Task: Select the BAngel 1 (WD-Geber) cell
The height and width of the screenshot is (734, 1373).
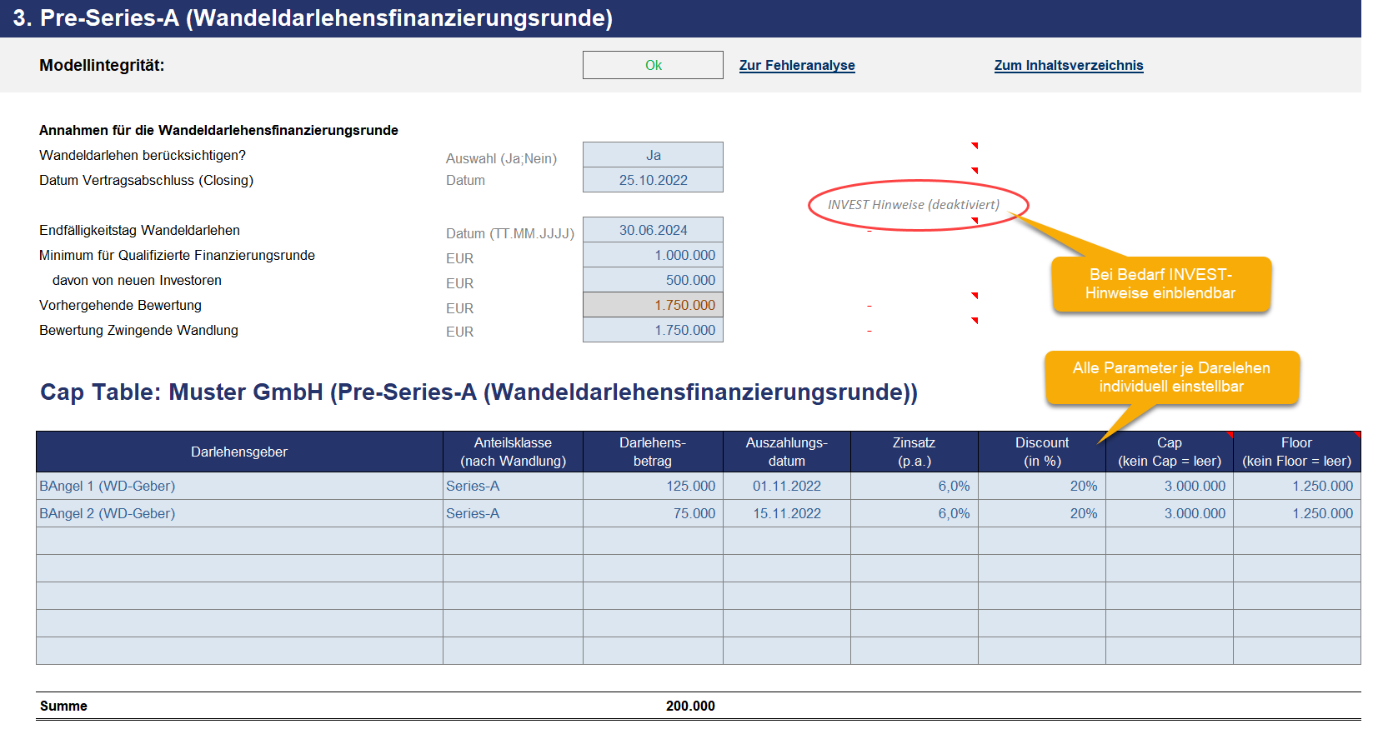Action: [x=239, y=486]
